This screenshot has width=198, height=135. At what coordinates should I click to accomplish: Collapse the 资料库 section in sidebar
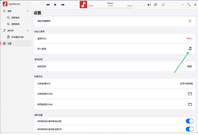[x=28, y=30]
